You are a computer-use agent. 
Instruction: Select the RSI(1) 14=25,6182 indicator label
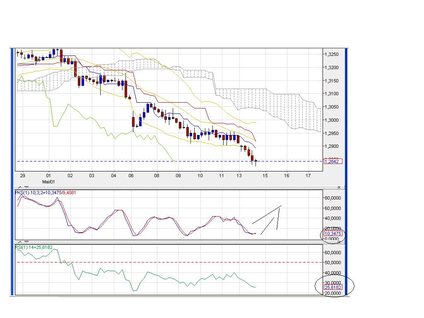coord(34,247)
